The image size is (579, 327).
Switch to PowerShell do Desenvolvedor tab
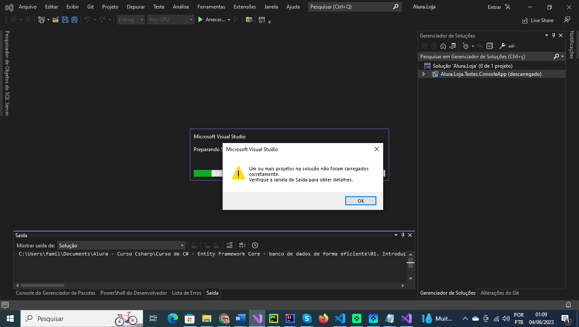(134, 293)
